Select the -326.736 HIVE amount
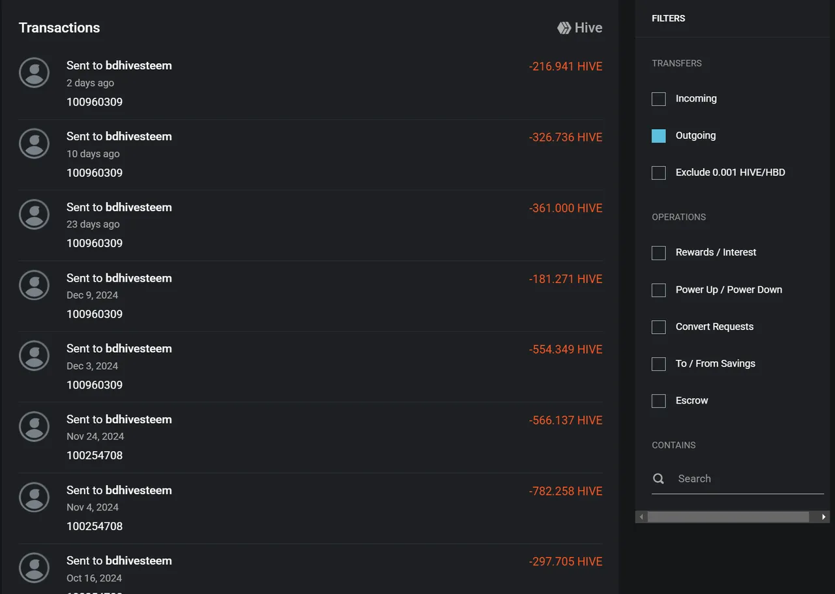The image size is (835, 594). [566, 138]
